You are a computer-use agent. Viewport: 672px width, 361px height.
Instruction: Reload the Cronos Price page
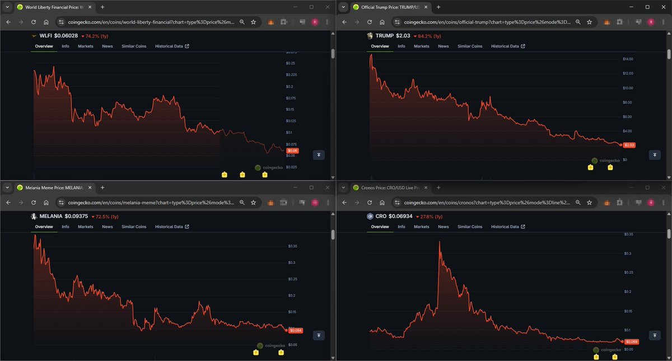370,202
